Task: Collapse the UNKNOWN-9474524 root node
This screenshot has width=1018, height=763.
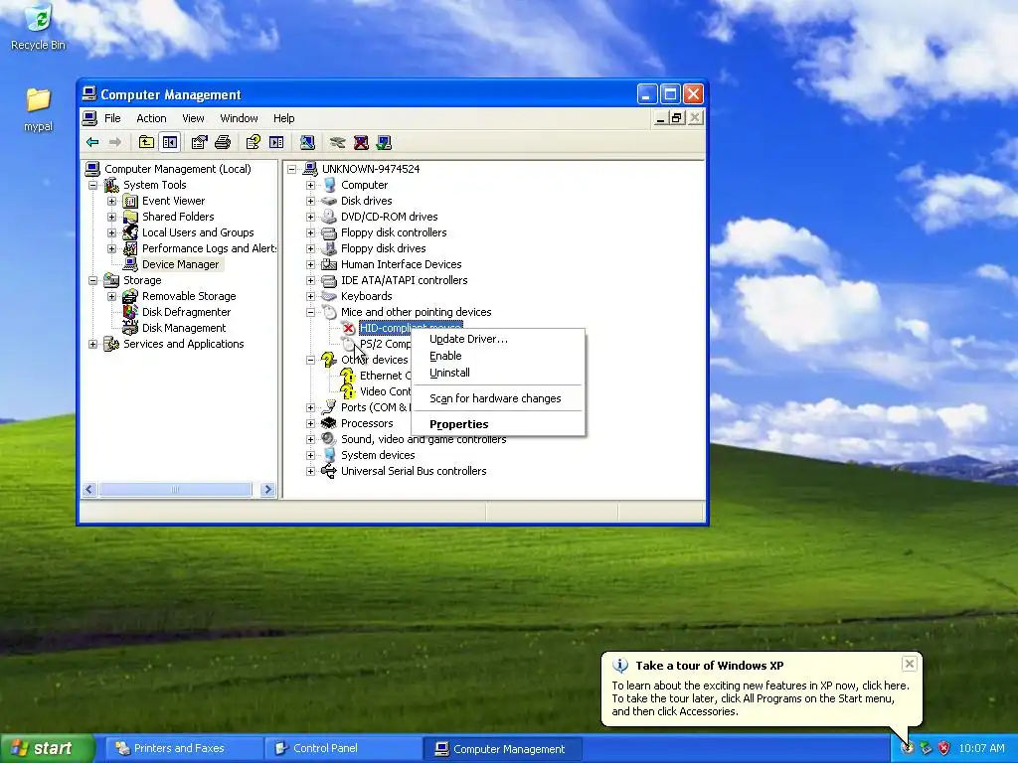Action: pos(292,169)
